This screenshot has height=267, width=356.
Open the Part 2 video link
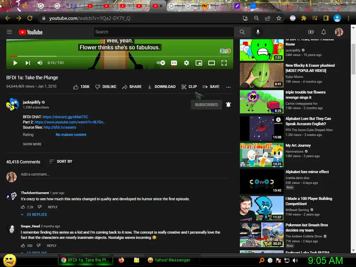coord(70,122)
